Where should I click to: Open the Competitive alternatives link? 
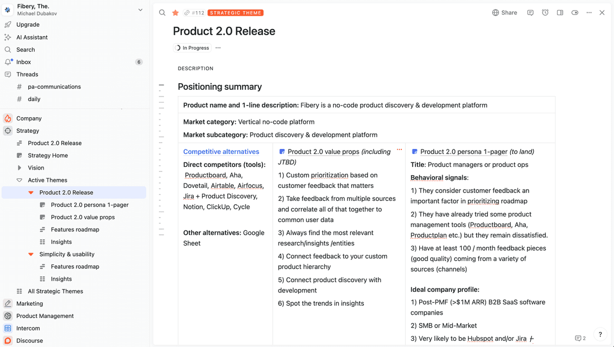pos(221,152)
